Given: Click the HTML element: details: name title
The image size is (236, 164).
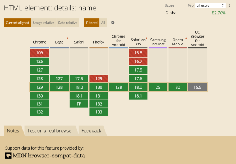Looking at the screenshot, I should click(x=50, y=8).
